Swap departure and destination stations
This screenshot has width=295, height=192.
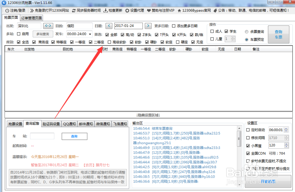[x=48, y=26]
